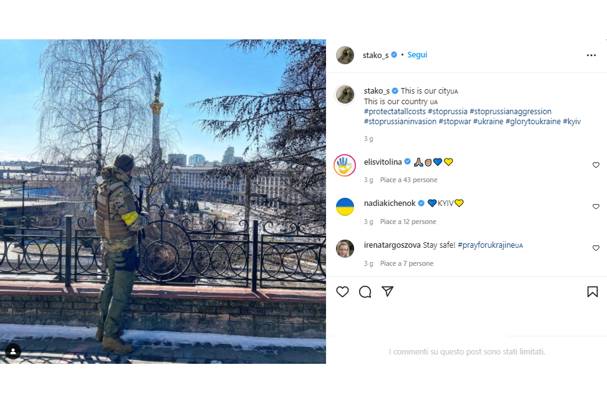Image resolution: width=607 pixels, height=405 pixels.
Task: Like irenatargoszova's Stay safe comment
Action: pyautogui.click(x=596, y=248)
